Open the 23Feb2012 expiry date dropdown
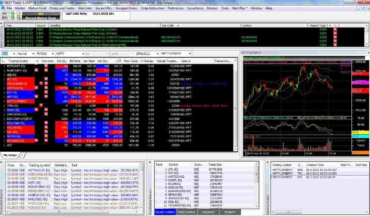370x217 pixels. pyautogui.click(x=157, y=54)
